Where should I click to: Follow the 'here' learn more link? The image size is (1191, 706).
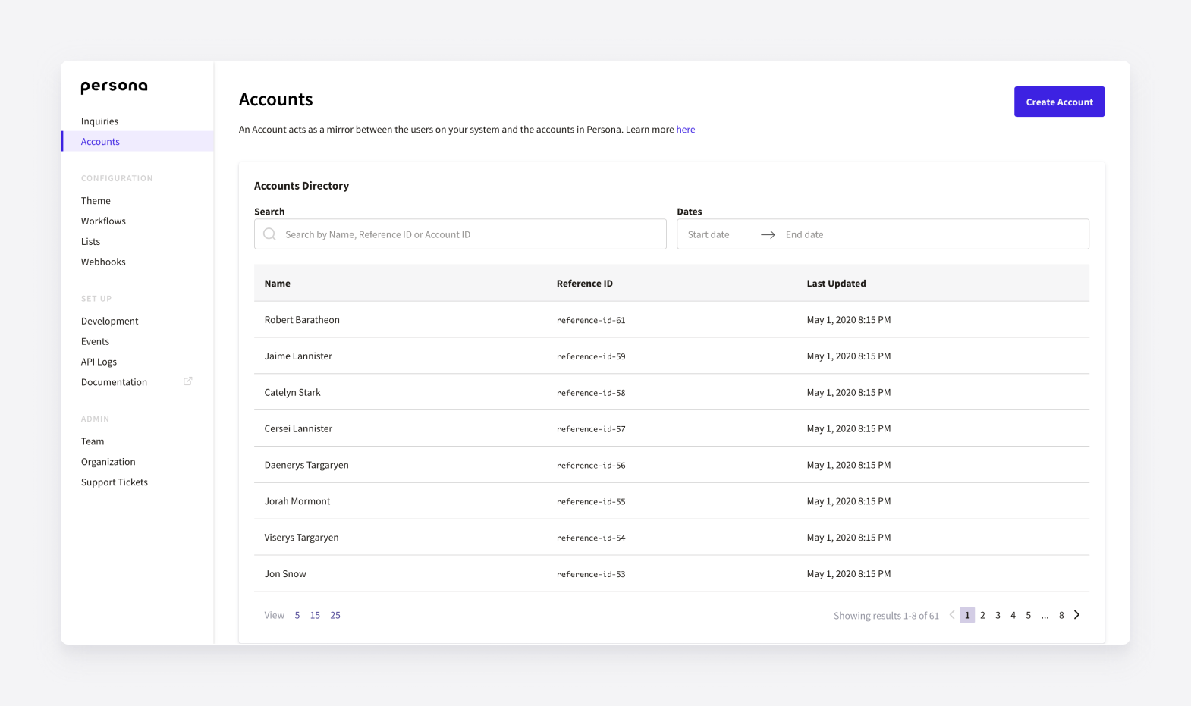[x=686, y=130]
